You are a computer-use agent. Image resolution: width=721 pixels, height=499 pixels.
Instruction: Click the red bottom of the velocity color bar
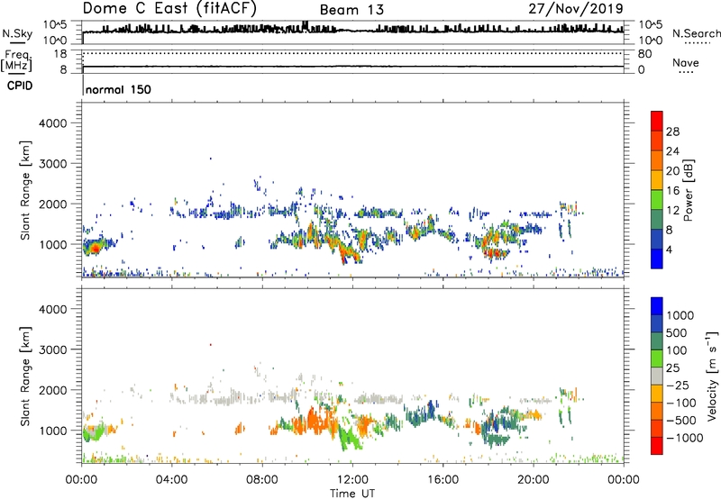[657, 446]
